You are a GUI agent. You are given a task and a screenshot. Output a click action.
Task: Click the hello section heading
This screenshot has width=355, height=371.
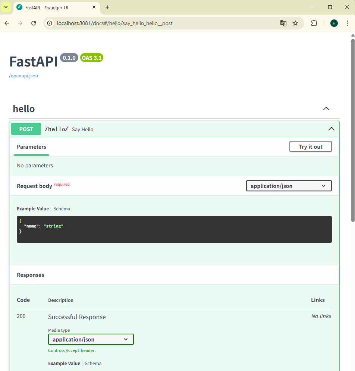point(24,109)
